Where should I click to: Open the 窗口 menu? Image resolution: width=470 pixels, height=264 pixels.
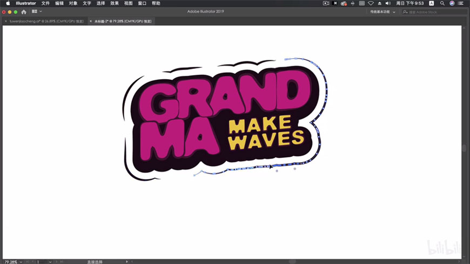pos(142,3)
